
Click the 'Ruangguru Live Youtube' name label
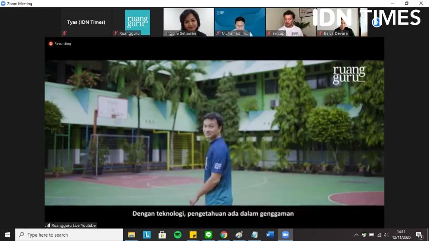(x=74, y=226)
